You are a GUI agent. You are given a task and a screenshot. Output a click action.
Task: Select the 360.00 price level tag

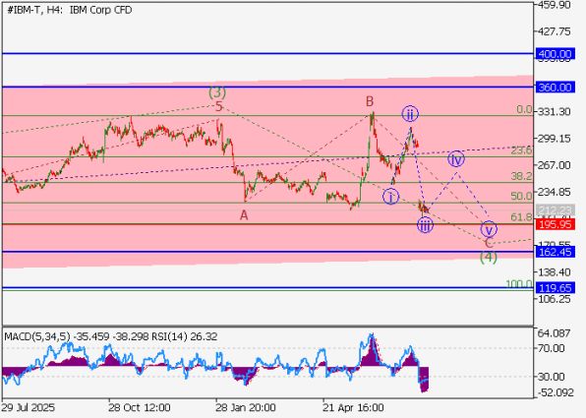coord(556,88)
